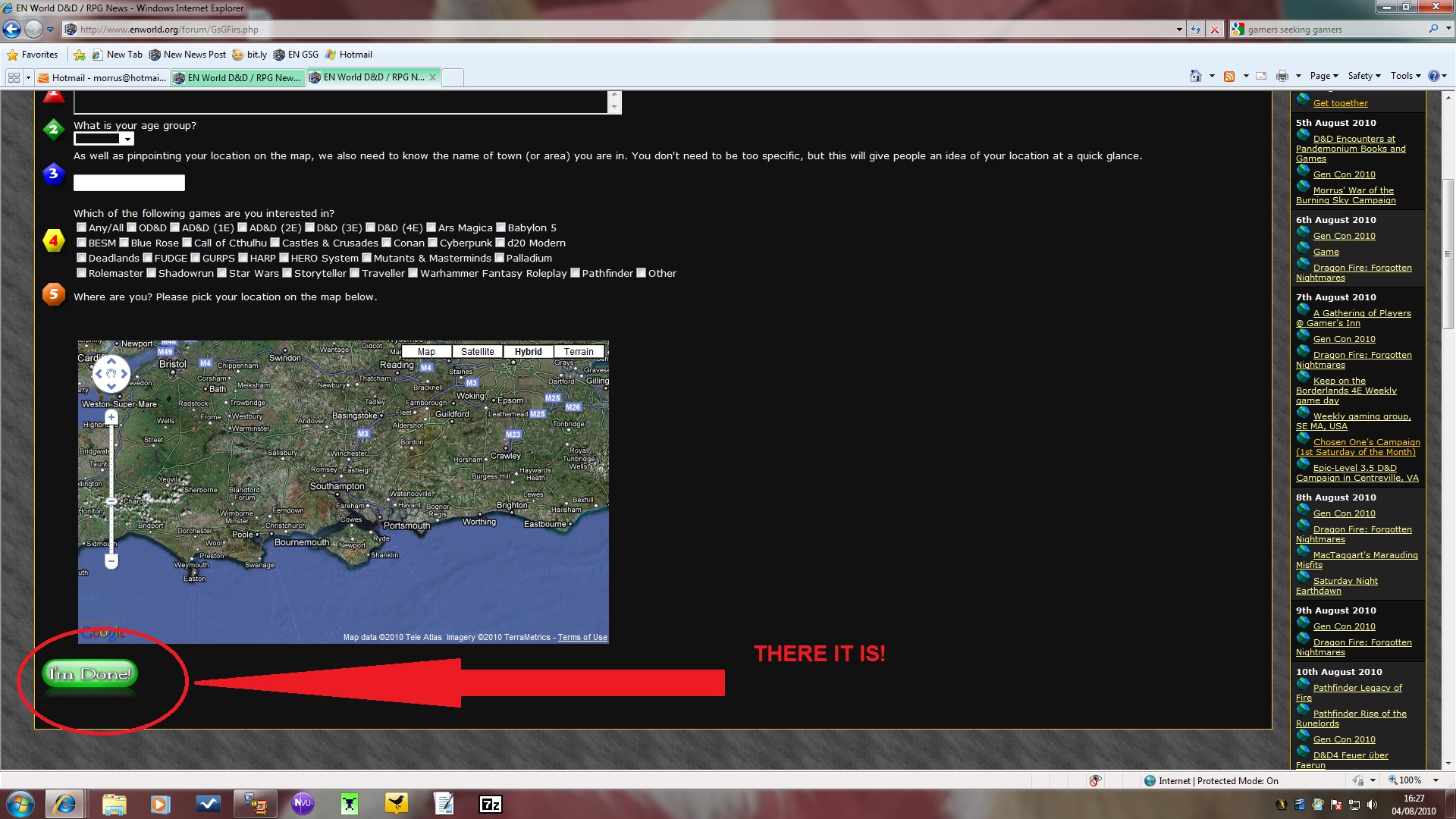Check the Shadowrun checkbox

tap(151, 273)
